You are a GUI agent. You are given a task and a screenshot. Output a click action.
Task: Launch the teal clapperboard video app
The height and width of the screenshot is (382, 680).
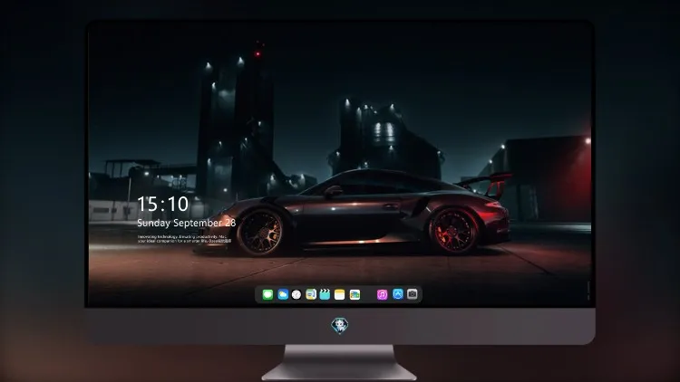[325, 294]
